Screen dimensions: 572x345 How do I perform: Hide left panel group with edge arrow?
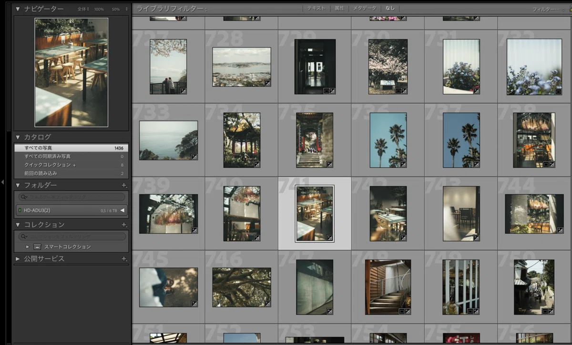pos(3,182)
